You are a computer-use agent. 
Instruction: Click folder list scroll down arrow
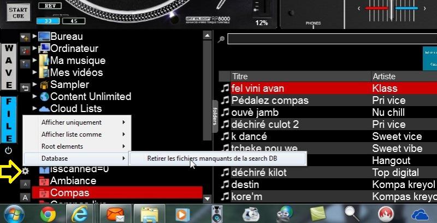coord(207,198)
